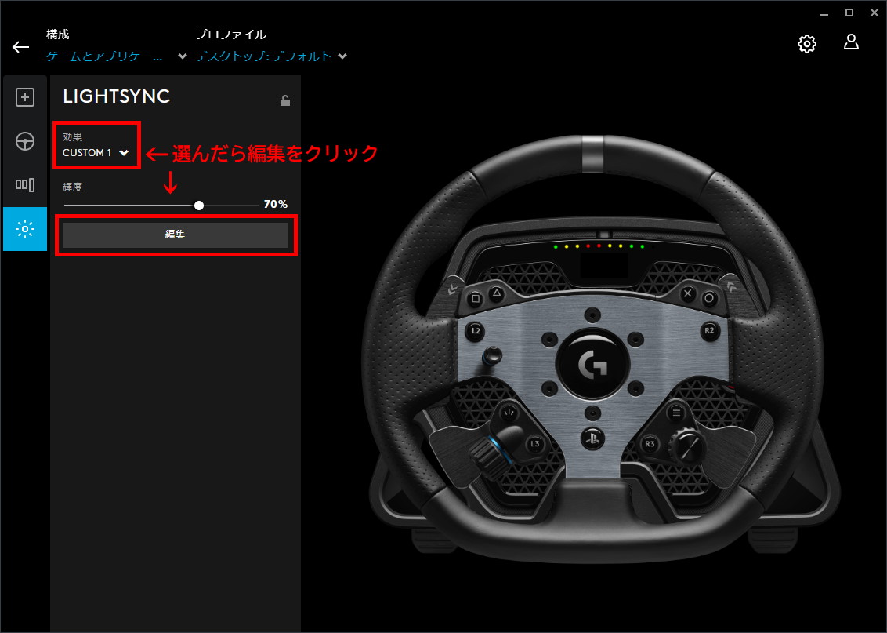
Task: Click the square button on the wheel
Action: click(x=476, y=299)
